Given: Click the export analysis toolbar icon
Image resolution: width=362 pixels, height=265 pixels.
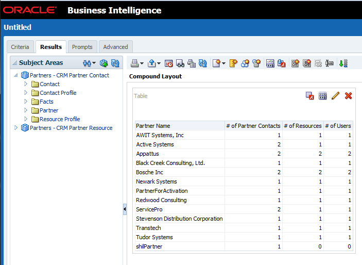Looking at the screenshot, I should (x=152, y=63).
